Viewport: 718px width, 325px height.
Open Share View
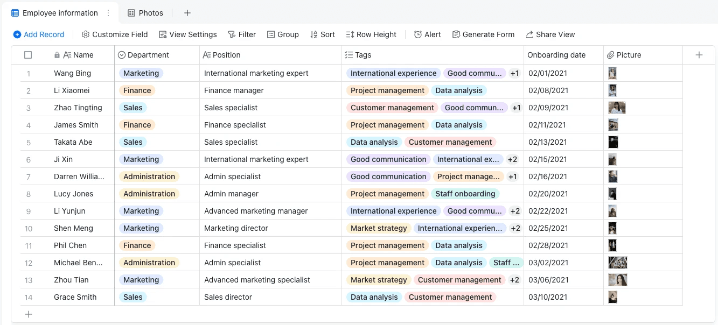coord(550,34)
